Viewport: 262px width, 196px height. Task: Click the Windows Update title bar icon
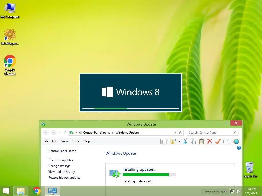point(43,124)
